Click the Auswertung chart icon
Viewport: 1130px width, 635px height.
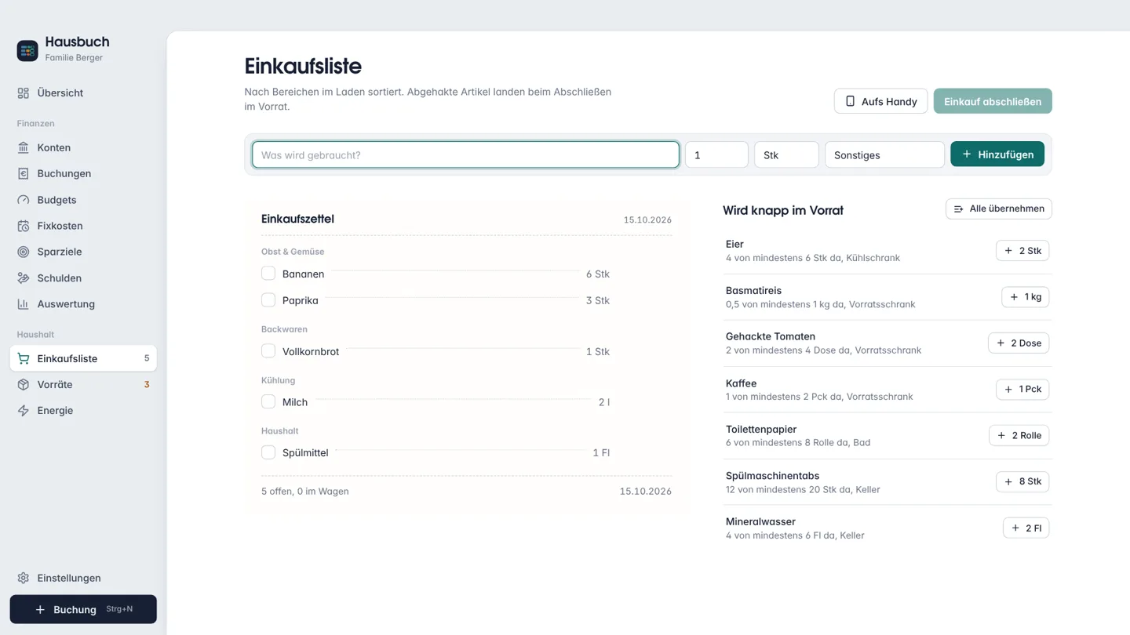(24, 304)
